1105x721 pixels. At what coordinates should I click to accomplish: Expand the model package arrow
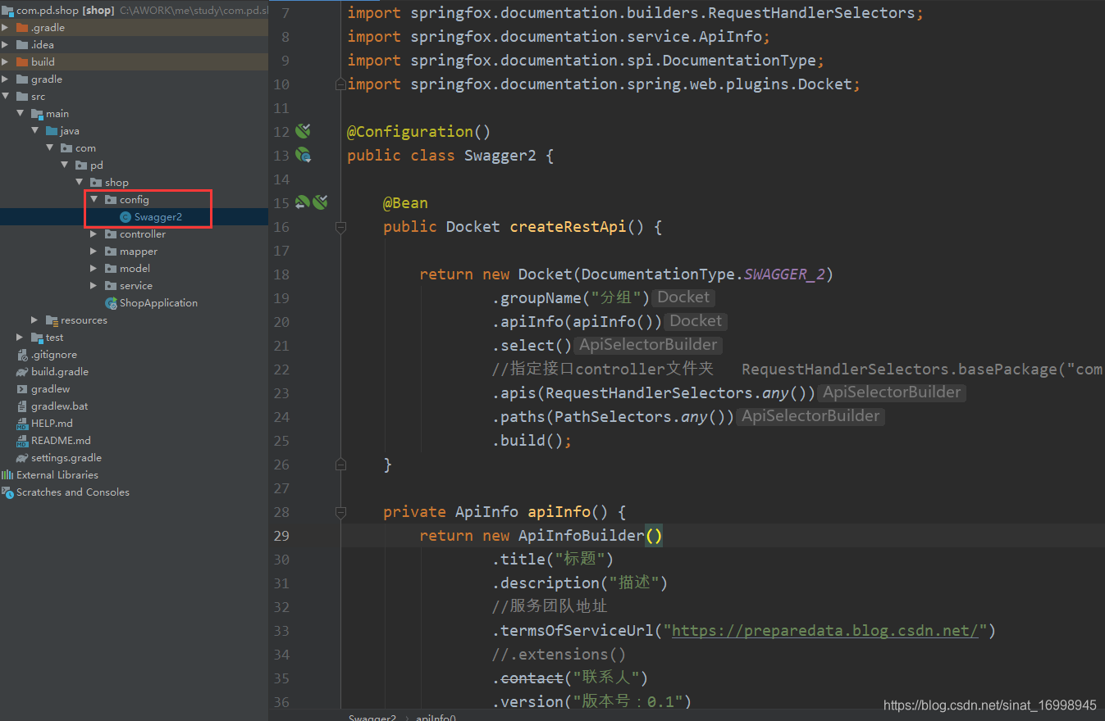coord(94,269)
